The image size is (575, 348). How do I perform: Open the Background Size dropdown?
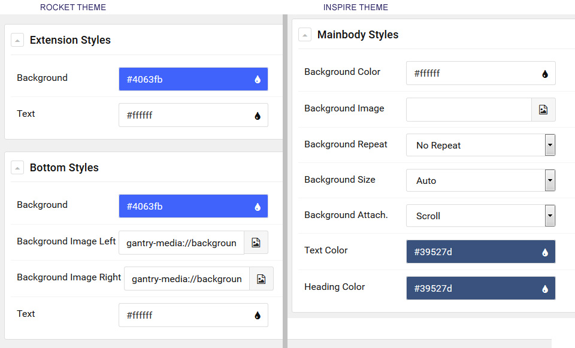point(550,180)
